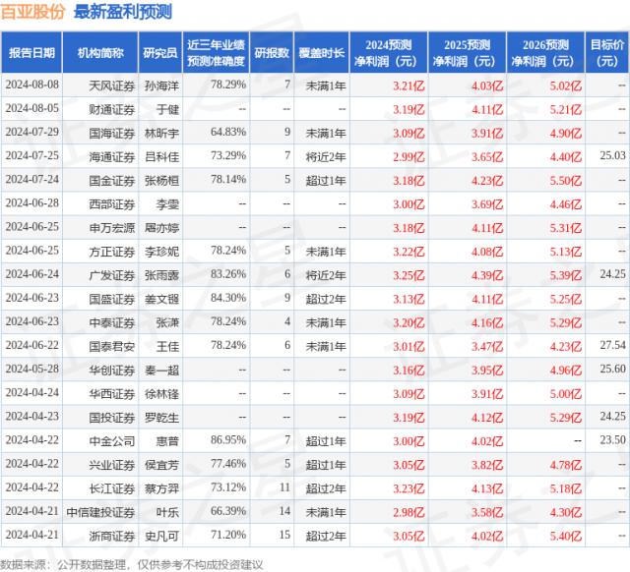Click 华创证券 institution name
Image resolution: width=630 pixels, height=572 pixels.
pos(111,370)
